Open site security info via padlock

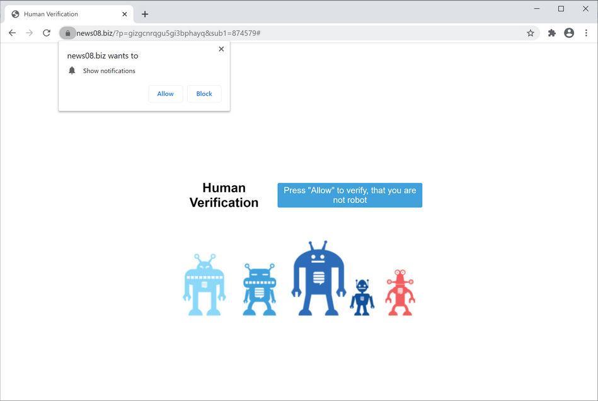point(67,32)
